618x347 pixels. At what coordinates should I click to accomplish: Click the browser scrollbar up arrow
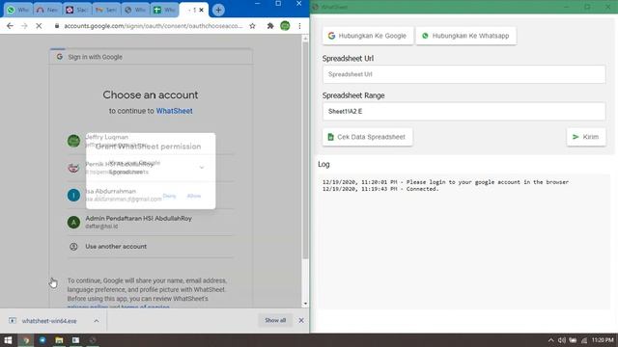pos(305,39)
